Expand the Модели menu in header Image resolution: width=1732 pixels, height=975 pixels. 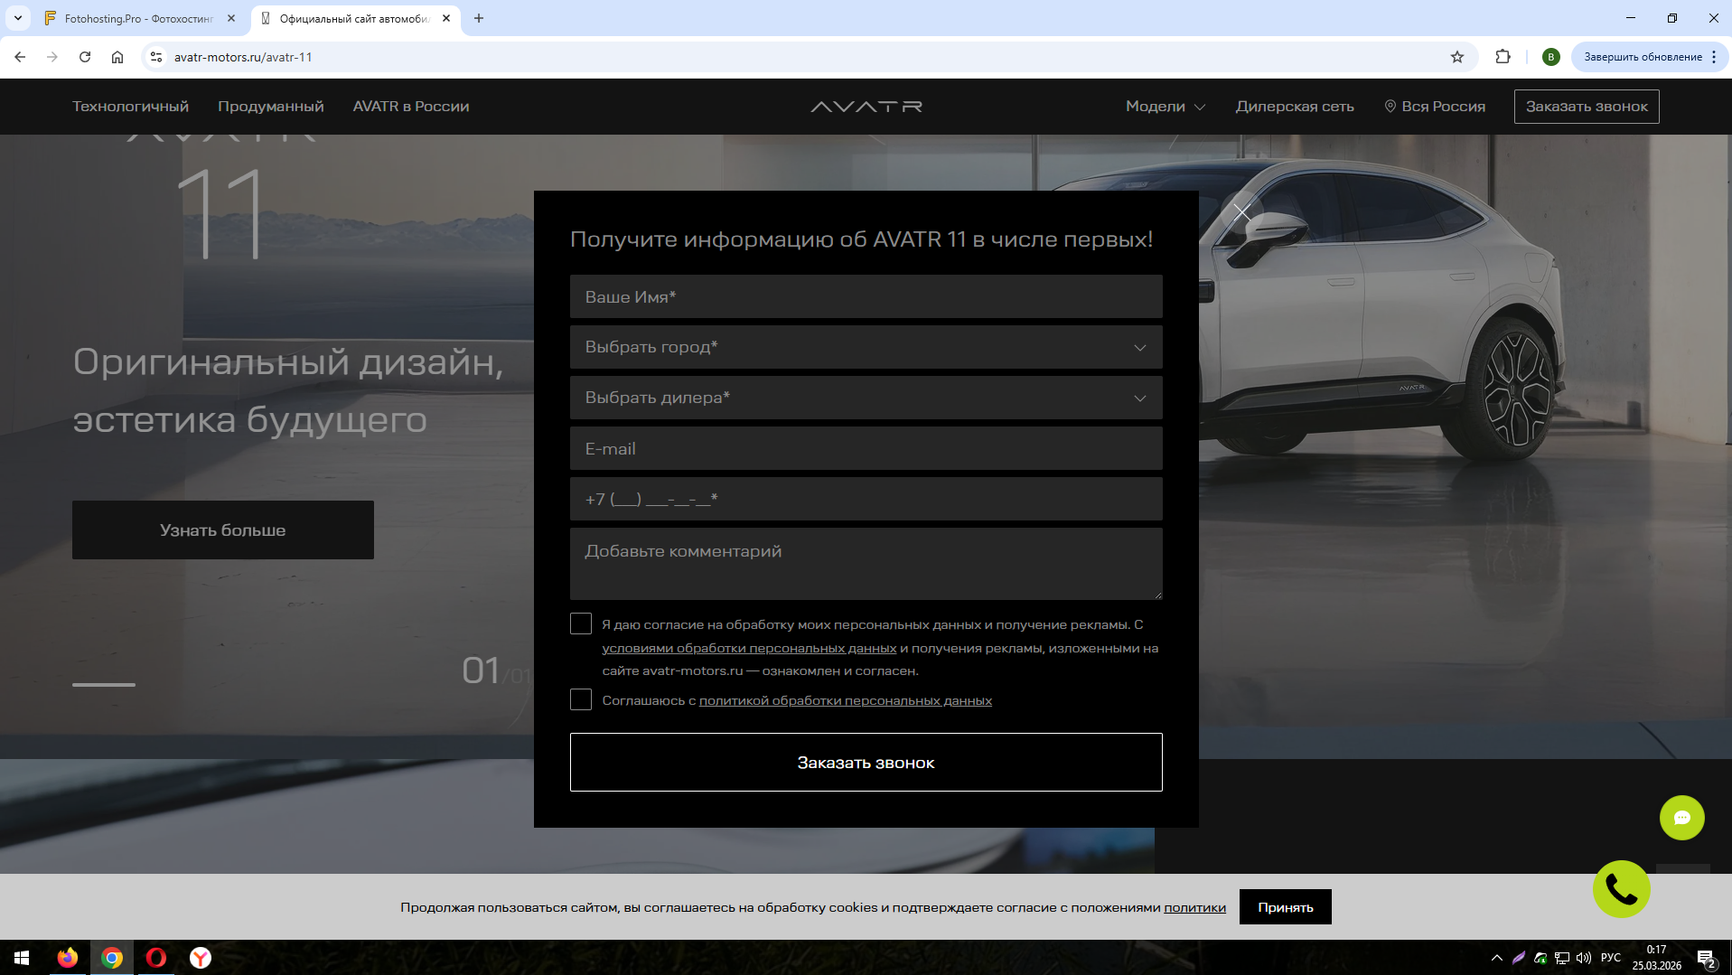(1166, 107)
